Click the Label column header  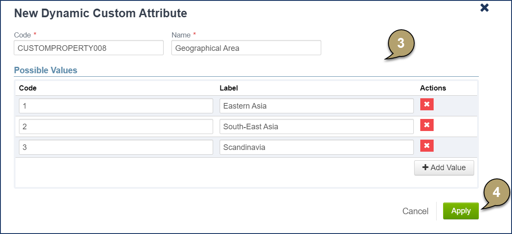229,88
